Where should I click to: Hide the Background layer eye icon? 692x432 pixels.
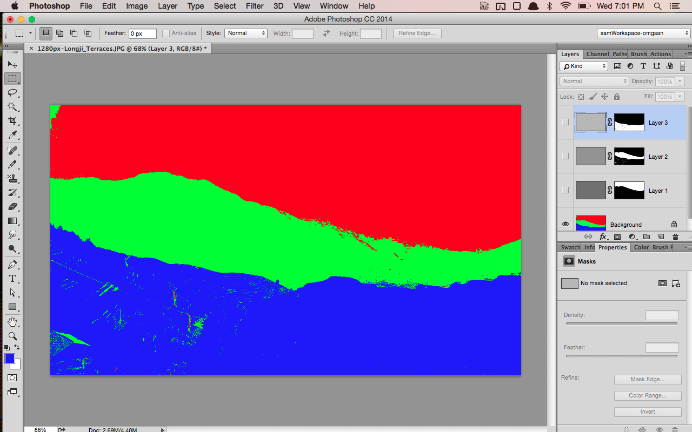coord(565,224)
